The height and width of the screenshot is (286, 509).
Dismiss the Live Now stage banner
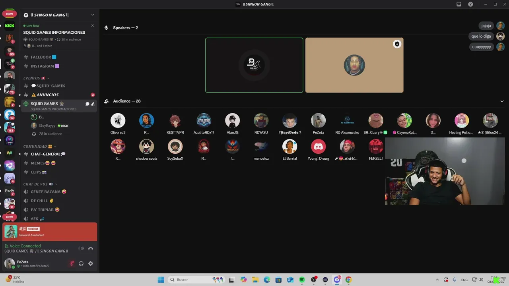coord(93,26)
